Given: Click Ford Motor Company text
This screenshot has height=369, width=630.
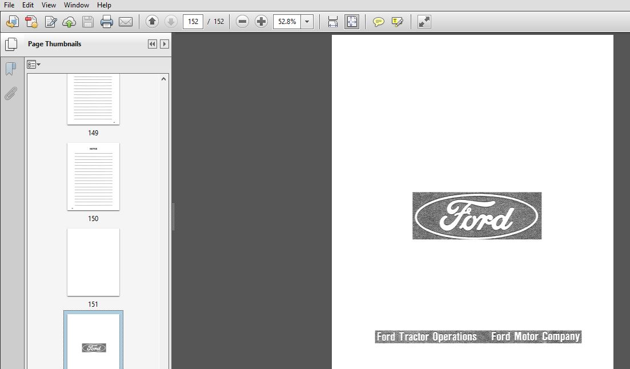Looking at the screenshot, I should (536, 336).
